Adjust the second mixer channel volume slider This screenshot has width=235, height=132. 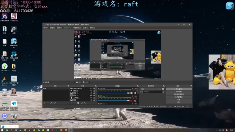tap(114, 101)
